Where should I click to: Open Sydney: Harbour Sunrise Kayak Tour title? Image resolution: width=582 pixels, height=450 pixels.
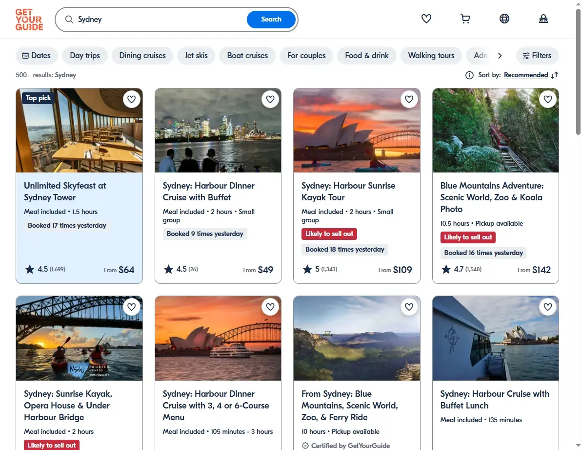click(348, 192)
